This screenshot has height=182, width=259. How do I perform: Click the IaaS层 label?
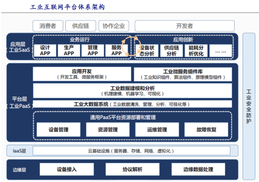click(19, 151)
